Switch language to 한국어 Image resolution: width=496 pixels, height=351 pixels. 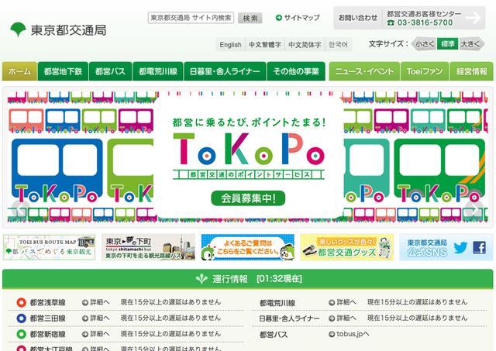point(338,45)
